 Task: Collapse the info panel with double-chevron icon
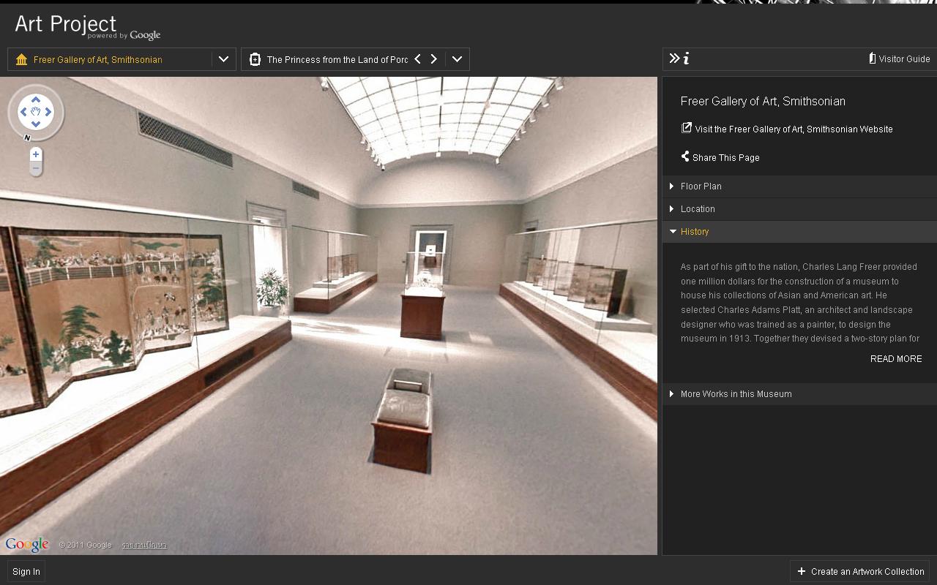pyautogui.click(x=674, y=58)
